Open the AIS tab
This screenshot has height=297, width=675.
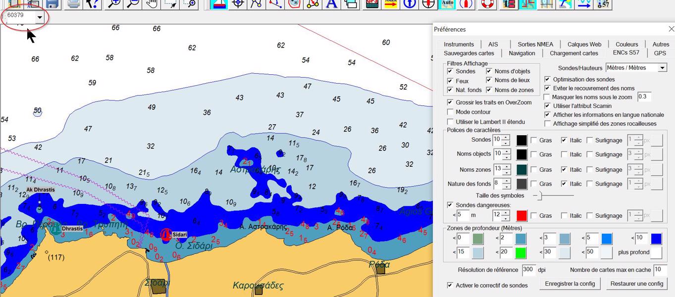(x=493, y=44)
